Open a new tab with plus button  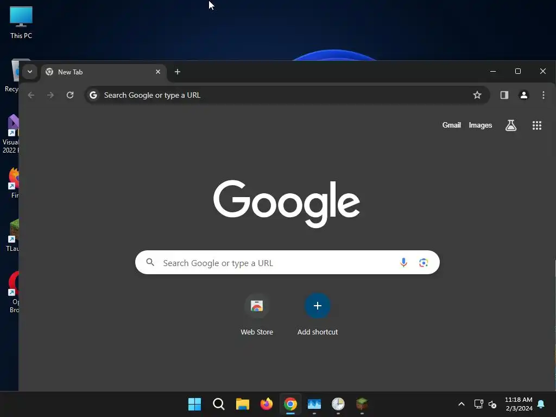(x=178, y=72)
